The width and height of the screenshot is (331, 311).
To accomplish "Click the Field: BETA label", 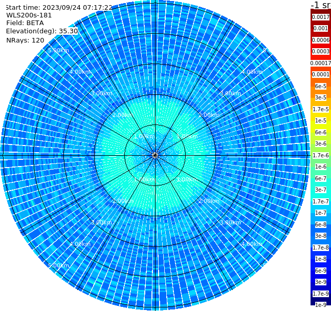I will tap(25, 23).
